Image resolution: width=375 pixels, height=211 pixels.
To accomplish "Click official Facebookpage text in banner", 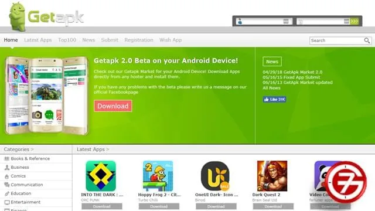I will (x=116, y=92).
